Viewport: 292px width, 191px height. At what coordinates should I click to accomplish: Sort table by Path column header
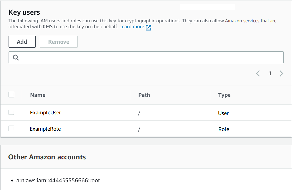[144, 95]
